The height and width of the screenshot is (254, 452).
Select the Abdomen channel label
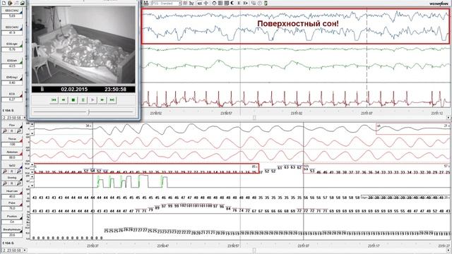pyautogui.click(x=12, y=152)
